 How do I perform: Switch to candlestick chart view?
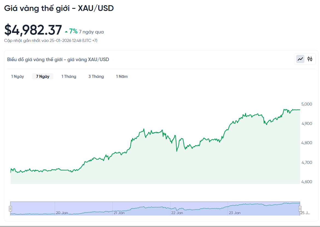click(x=310, y=59)
